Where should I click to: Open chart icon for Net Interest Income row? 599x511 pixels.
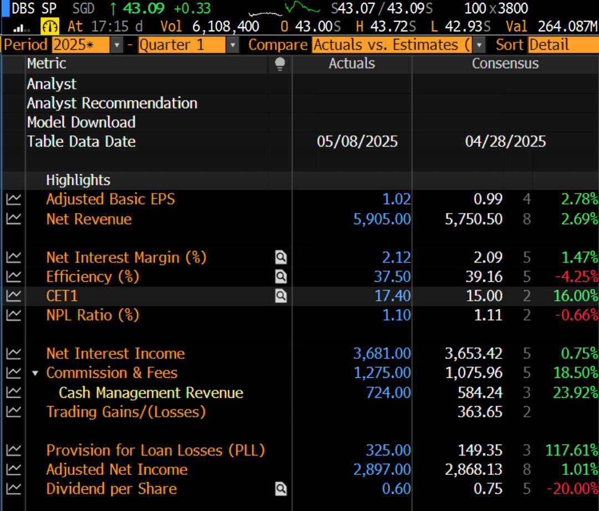tap(13, 353)
